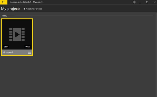Click the gray footer bar of the project card

click(x=17, y=52)
